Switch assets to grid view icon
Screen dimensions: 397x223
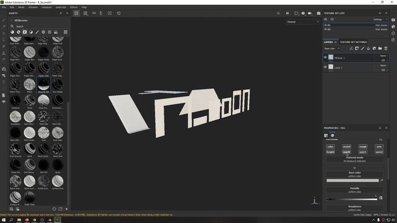point(66,32)
